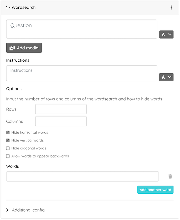
Task: Enable Allow words to appear backwards
Action: pyautogui.click(x=8, y=156)
